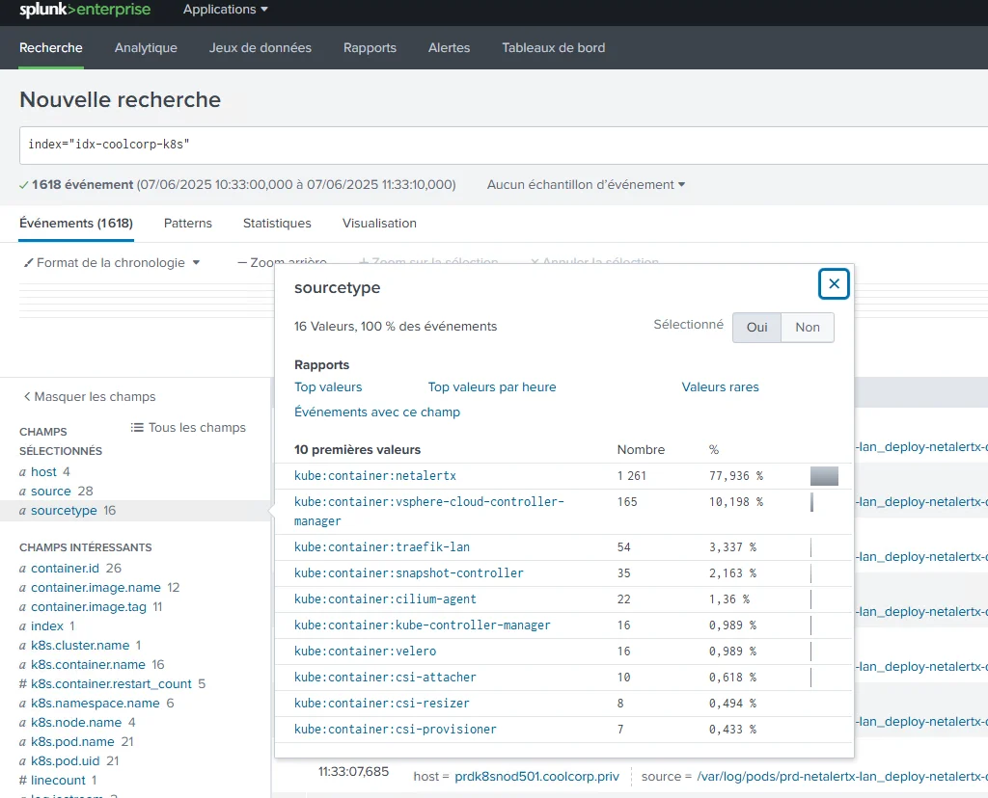Image resolution: width=988 pixels, height=798 pixels.
Task: Open the k8s.cluster.name field
Action: (x=80, y=645)
